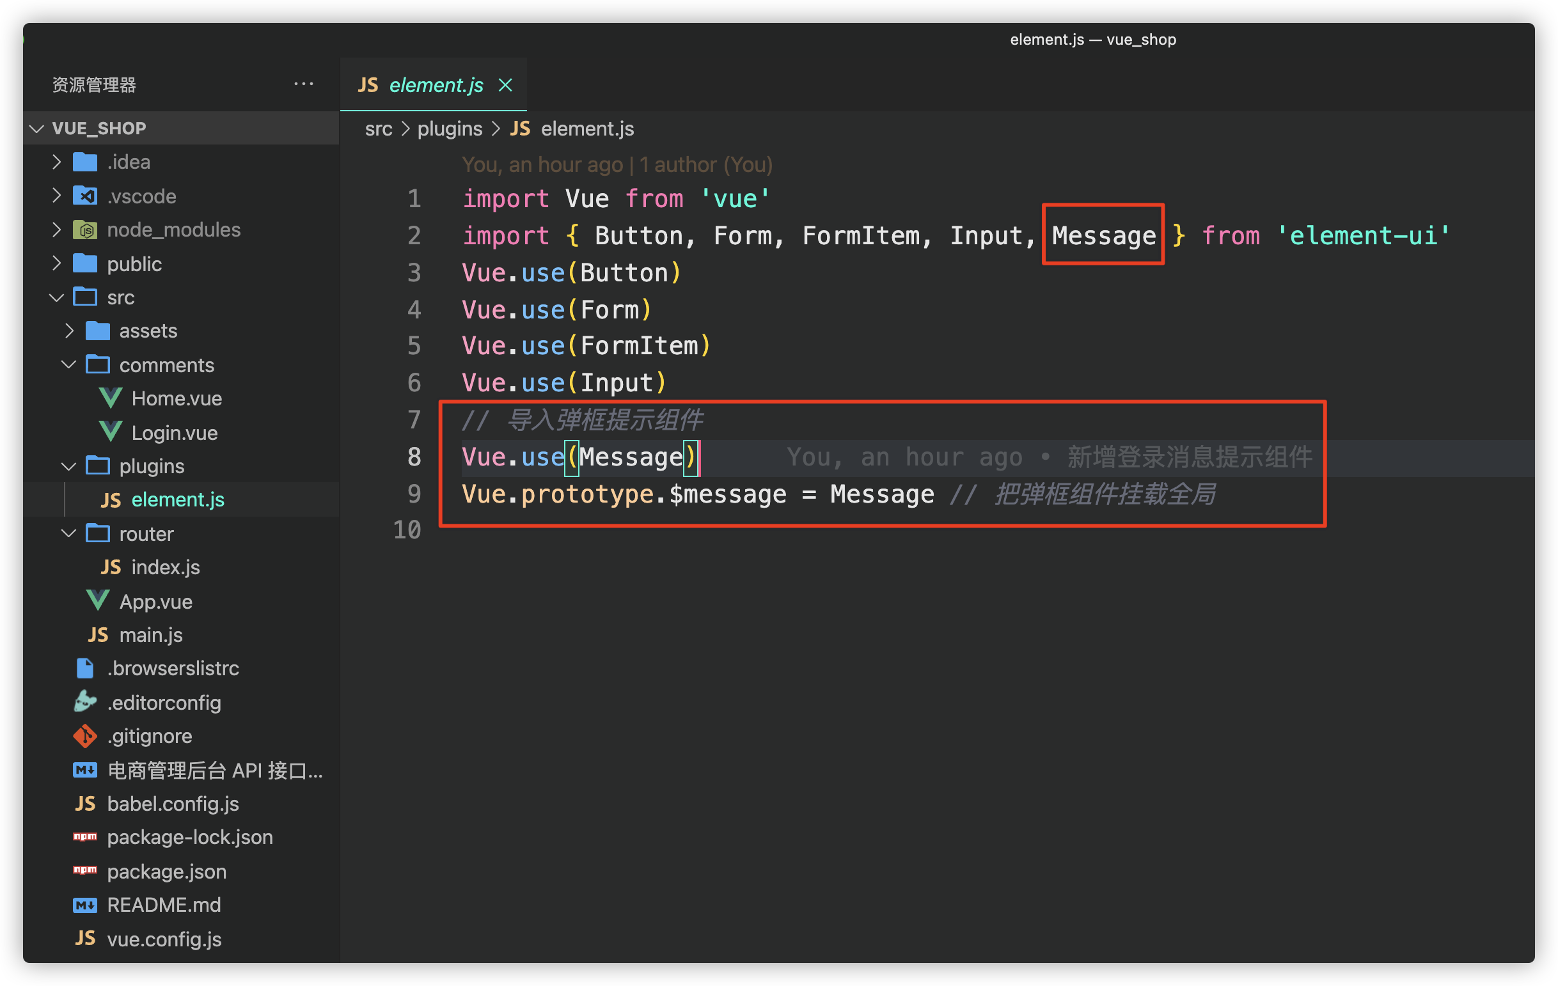Click the node_modules folder icon

[x=85, y=230]
